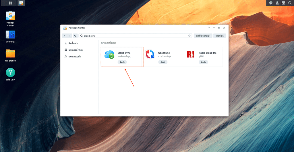Select Package Center in the taskbar

pyautogui.click(x=21, y=3)
